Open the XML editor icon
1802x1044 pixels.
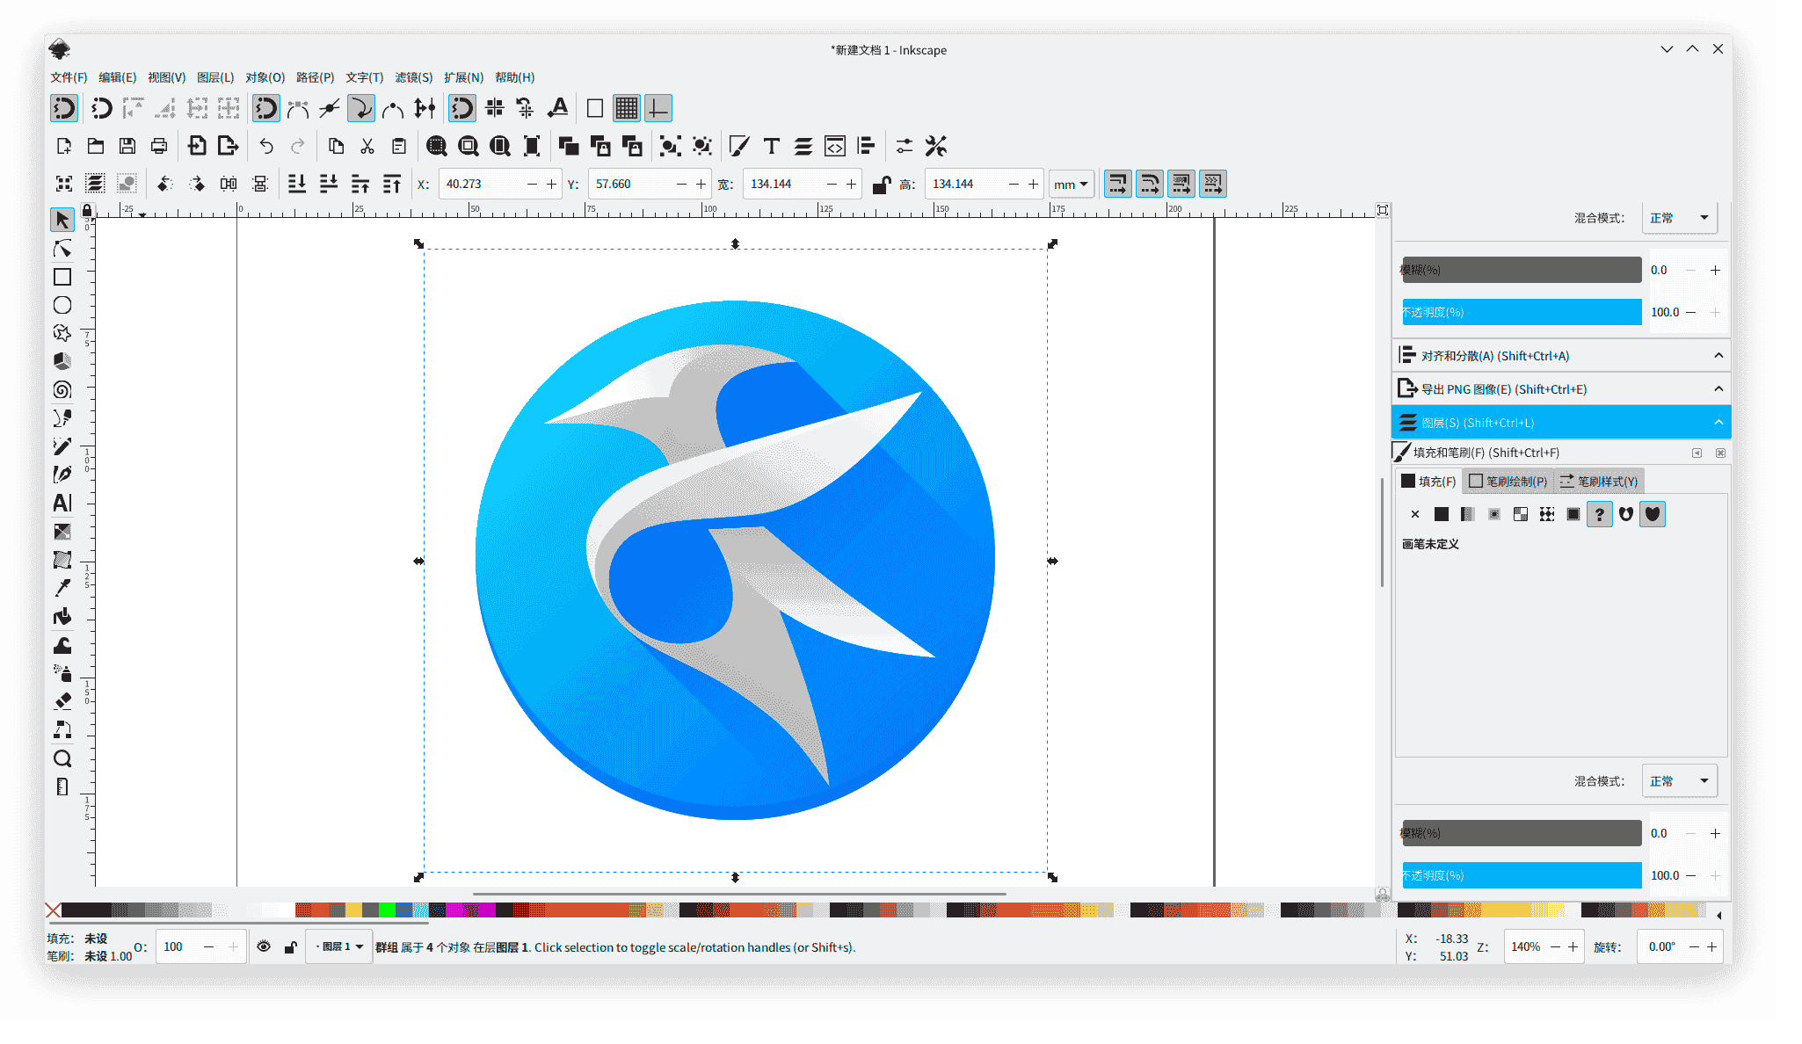[x=835, y=146]
